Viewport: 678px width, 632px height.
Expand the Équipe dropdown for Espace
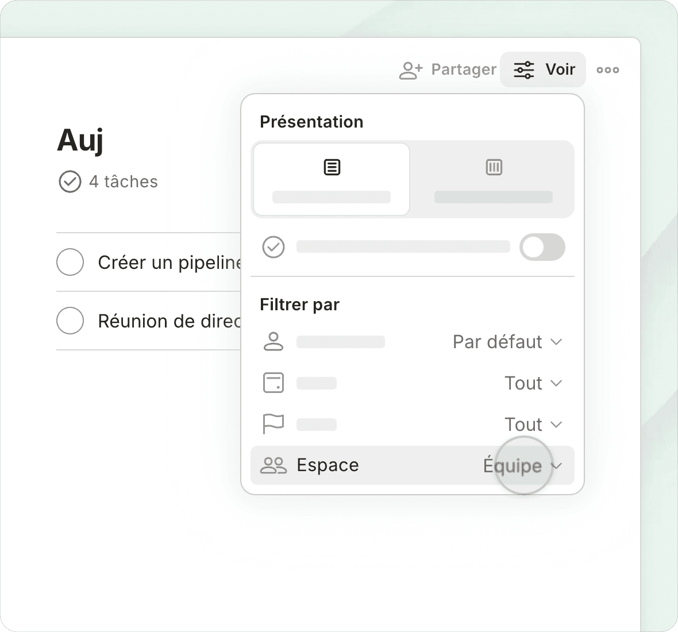pyautogui.click(x=522, y=465)
